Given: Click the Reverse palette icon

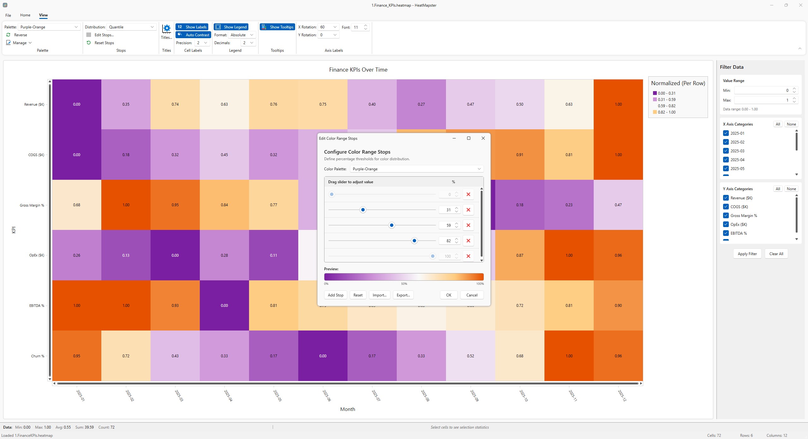Looking at the screenshot, I should pos(8,35).
